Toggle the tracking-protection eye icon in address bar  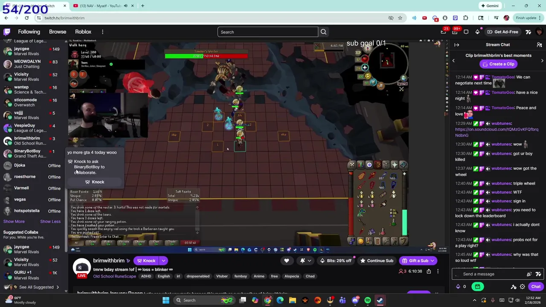point(391,18)
